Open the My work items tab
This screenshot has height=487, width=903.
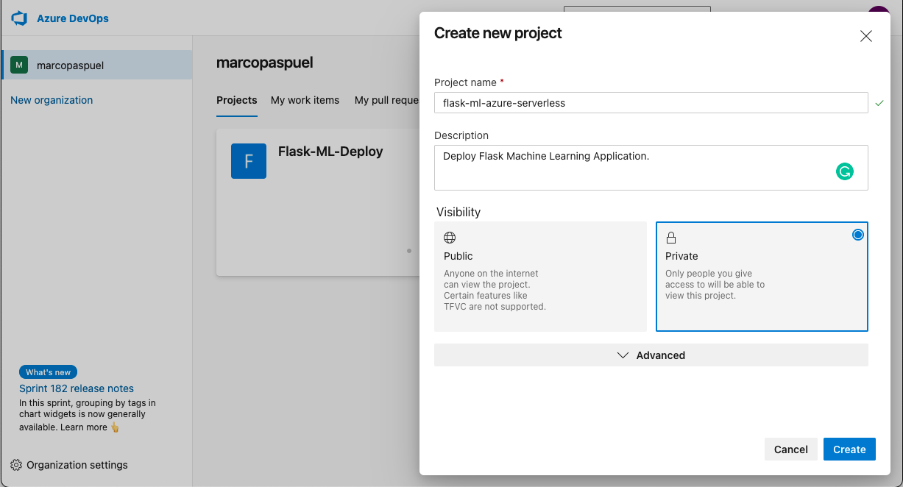tap(305, 100)
